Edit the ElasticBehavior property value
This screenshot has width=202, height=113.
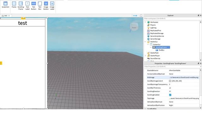(x=184, y=70)
